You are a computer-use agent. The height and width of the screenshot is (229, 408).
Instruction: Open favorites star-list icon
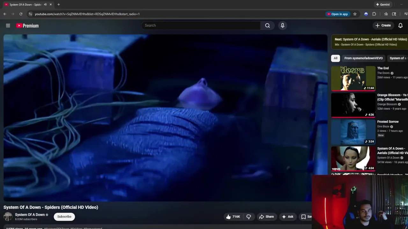pyautogui.click(x=386, y=14)
